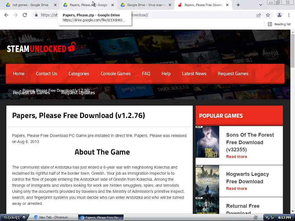Bookmark this page with the star icon
Image resolution: width=295 pixels, height=221 pixels.
point(268,15)
